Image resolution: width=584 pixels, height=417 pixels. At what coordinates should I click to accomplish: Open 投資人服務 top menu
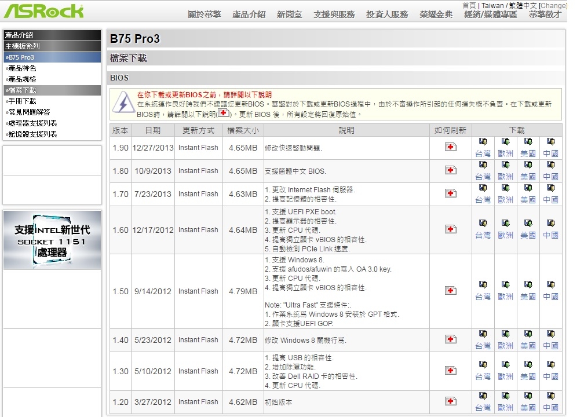[x=387, y=14]
